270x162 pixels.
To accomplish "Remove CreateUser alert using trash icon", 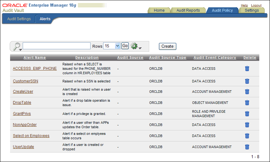I will pyautogui.click(x=247, y=92).
